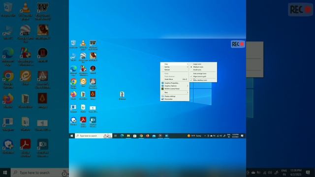Open Firefox from the center taskbar
Image resolution: width=315 pixels, height=177 pixels.
point(148,136)
